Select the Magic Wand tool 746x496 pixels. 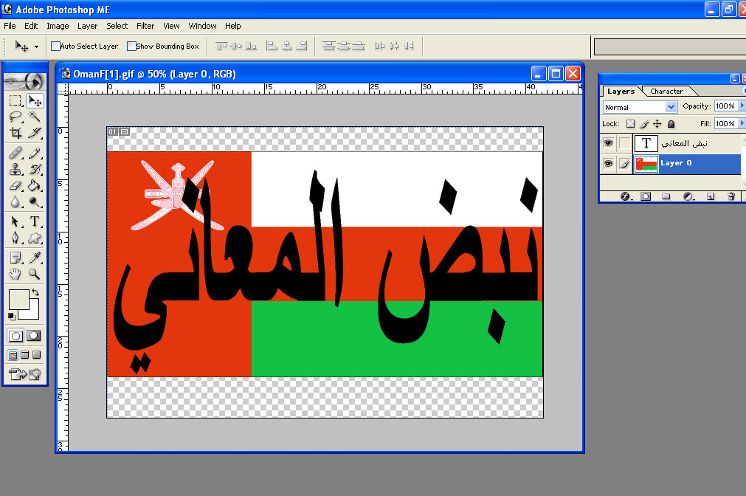tap(35, 117)
